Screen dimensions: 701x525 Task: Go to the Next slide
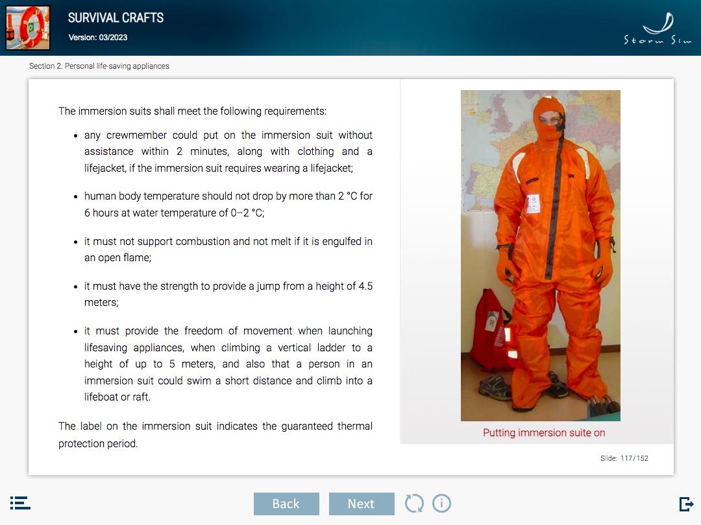point(362,504)
